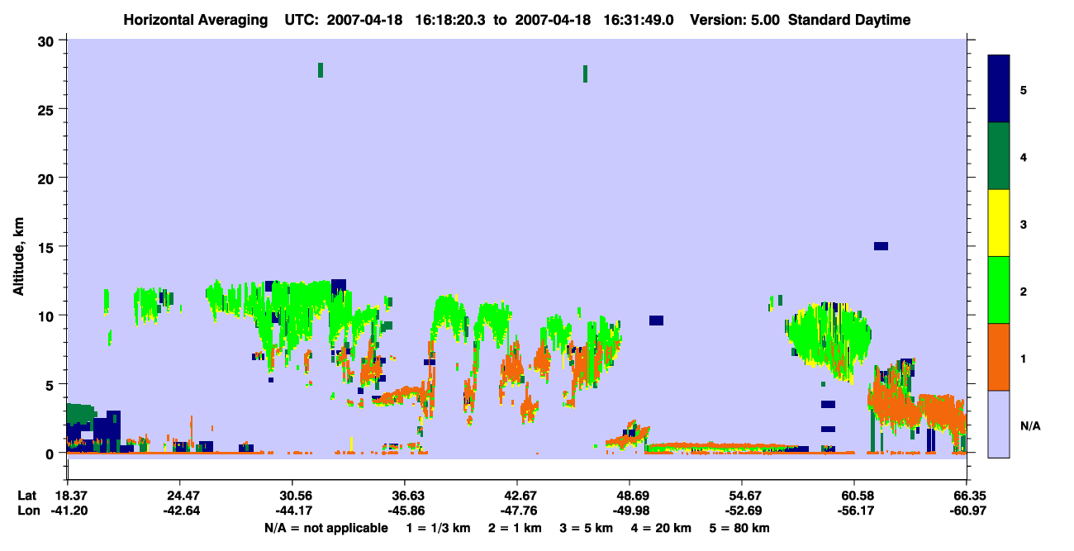Click the colorbar label 'N/A'
Image resolution: width=1074 pixels, height=551 pixels.
click(1029, 425)
